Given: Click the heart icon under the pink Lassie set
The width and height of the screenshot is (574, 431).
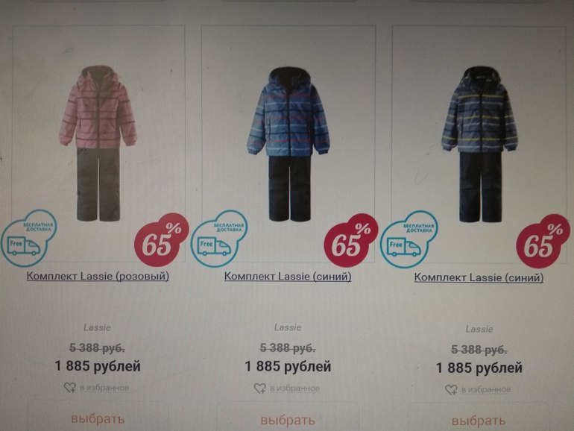Looking at the screenshot, I should 69,388.
